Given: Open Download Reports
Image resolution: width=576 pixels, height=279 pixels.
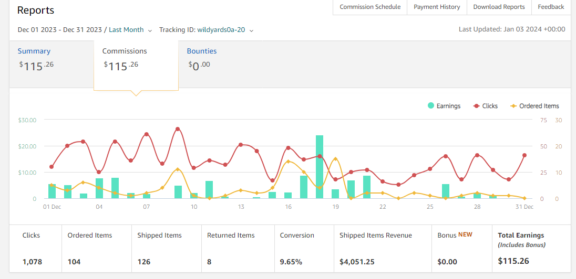Looking at the screenshot, I should pos(499,7).
